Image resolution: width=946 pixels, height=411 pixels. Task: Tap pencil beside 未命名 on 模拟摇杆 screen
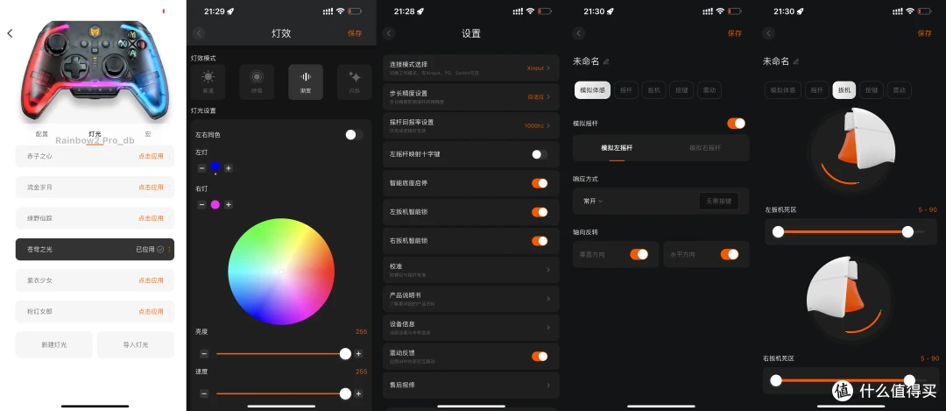point(606,61)
